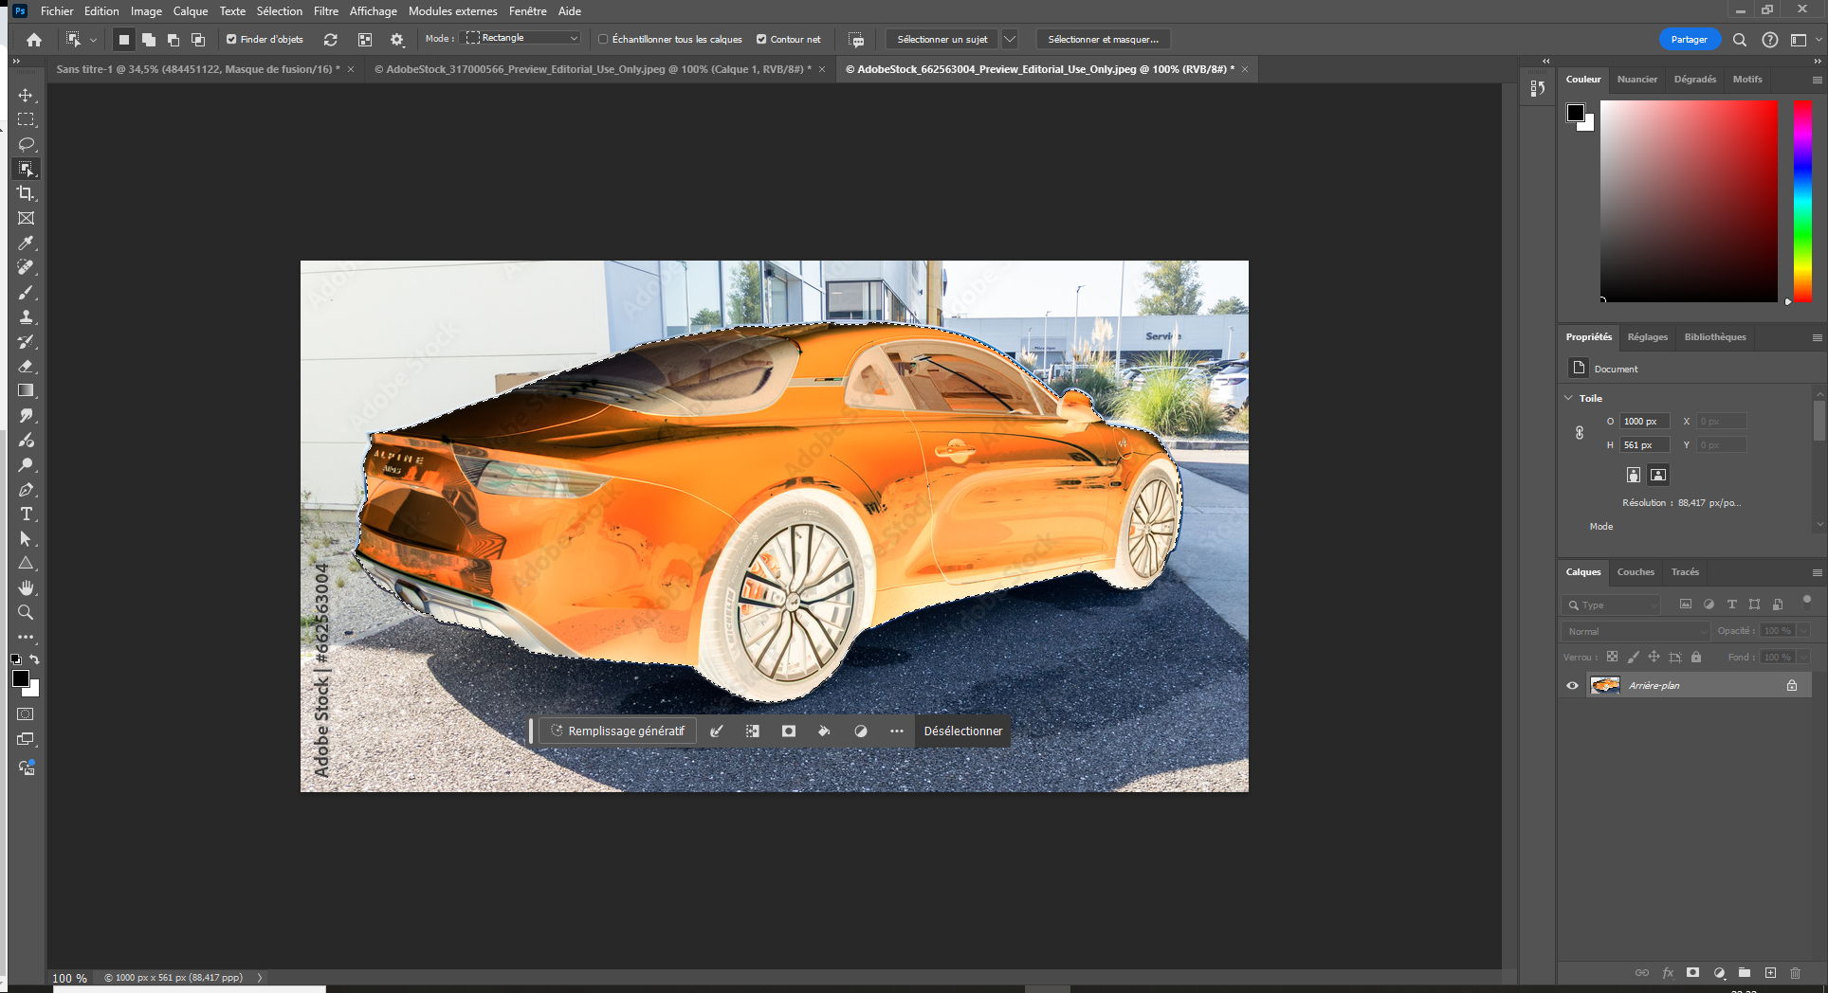Select the Move tool
This screenshot has height=993, width=1828.
click(x=26, y=96)
